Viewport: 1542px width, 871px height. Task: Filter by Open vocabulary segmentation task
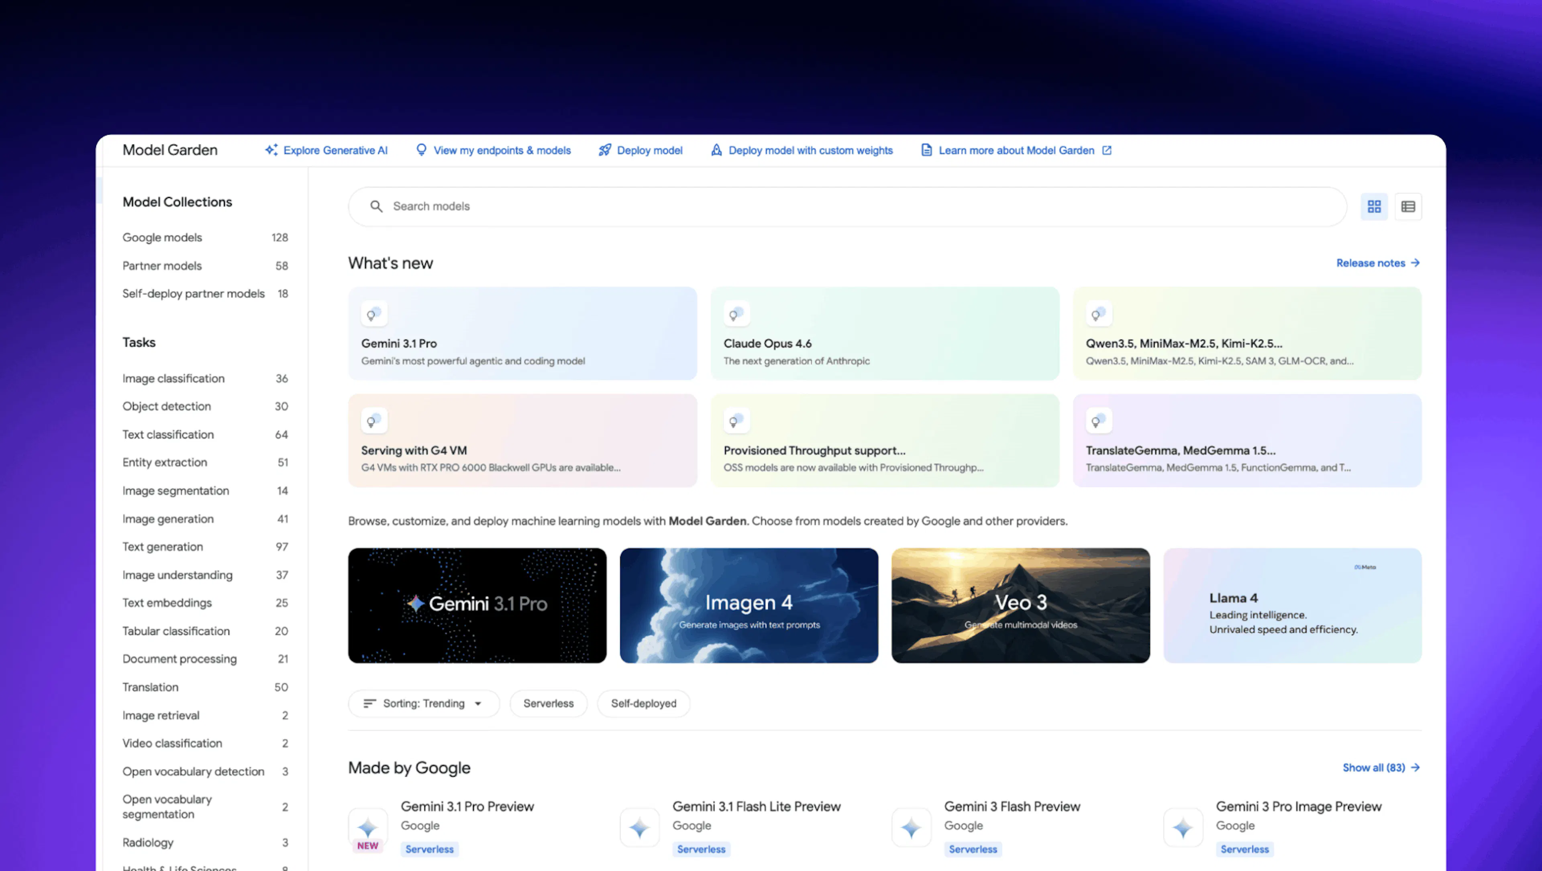pyautogui.click(x=205, y=807)
